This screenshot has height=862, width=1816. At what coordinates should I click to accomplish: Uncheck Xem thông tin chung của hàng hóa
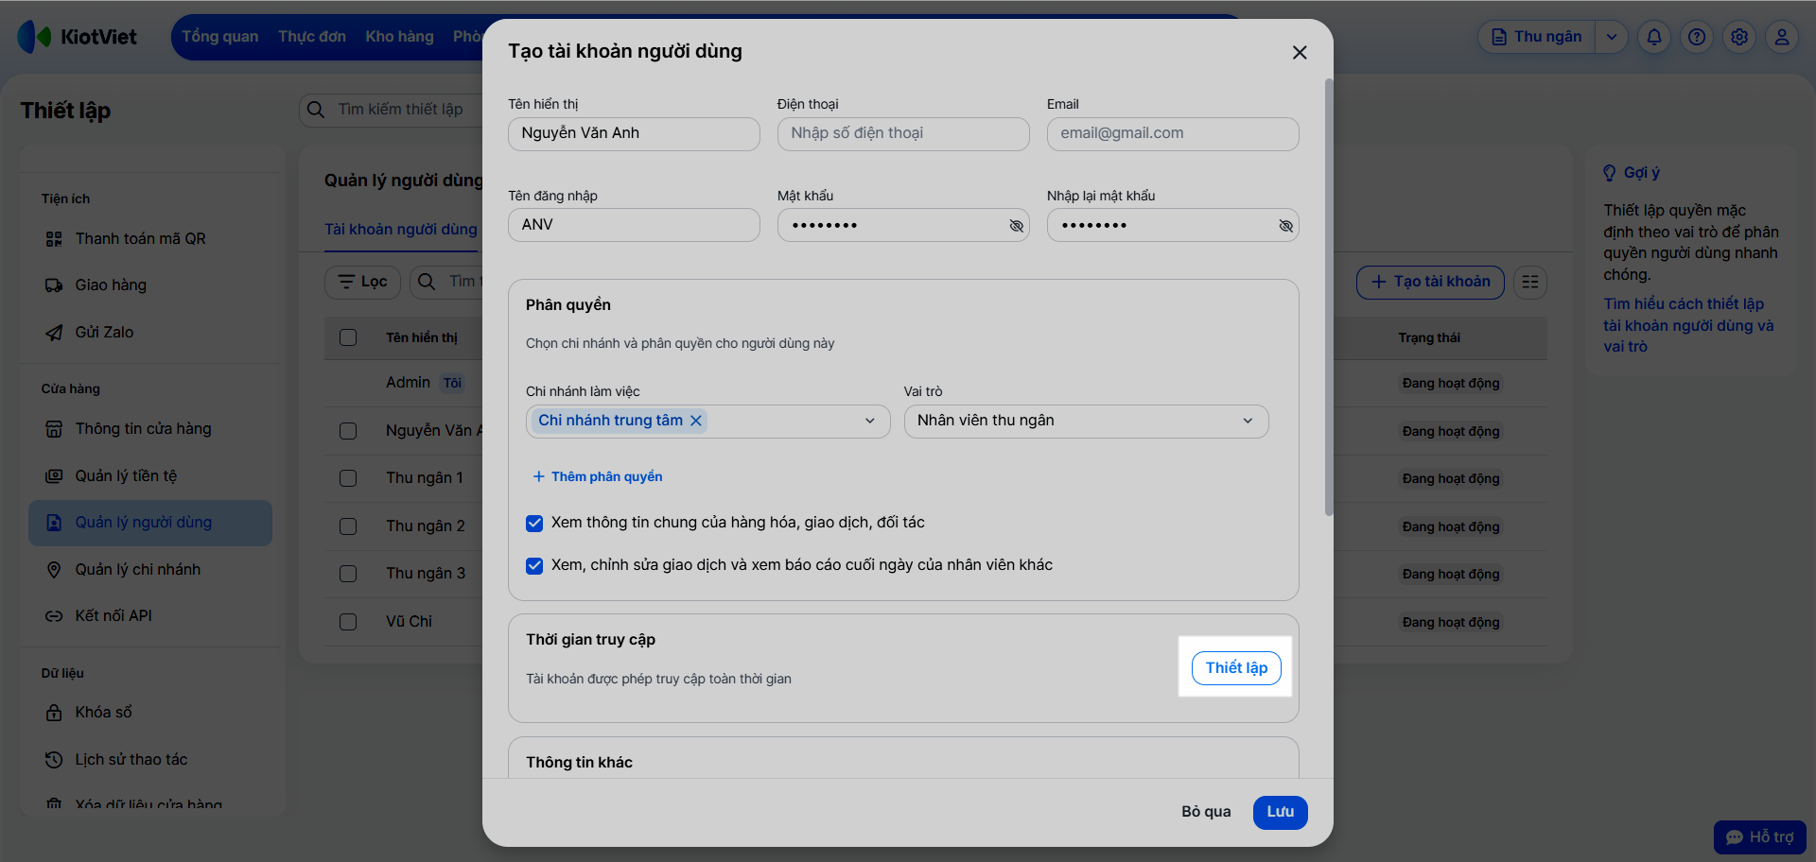(x=534, y=523)
